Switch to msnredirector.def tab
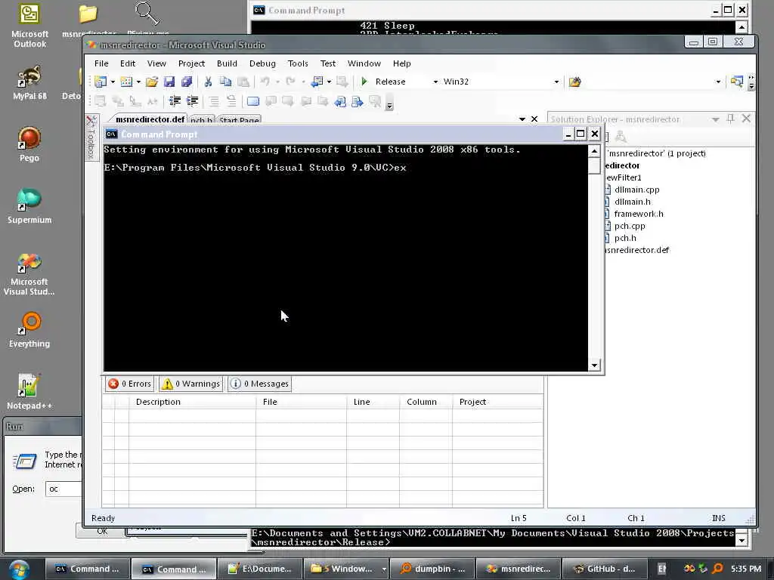The image size is (774, 580). 150,119
